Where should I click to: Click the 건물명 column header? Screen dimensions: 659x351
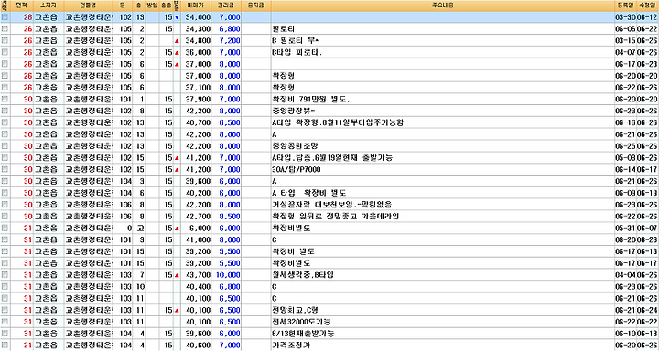pyautogui.click(x=89, y=5)
